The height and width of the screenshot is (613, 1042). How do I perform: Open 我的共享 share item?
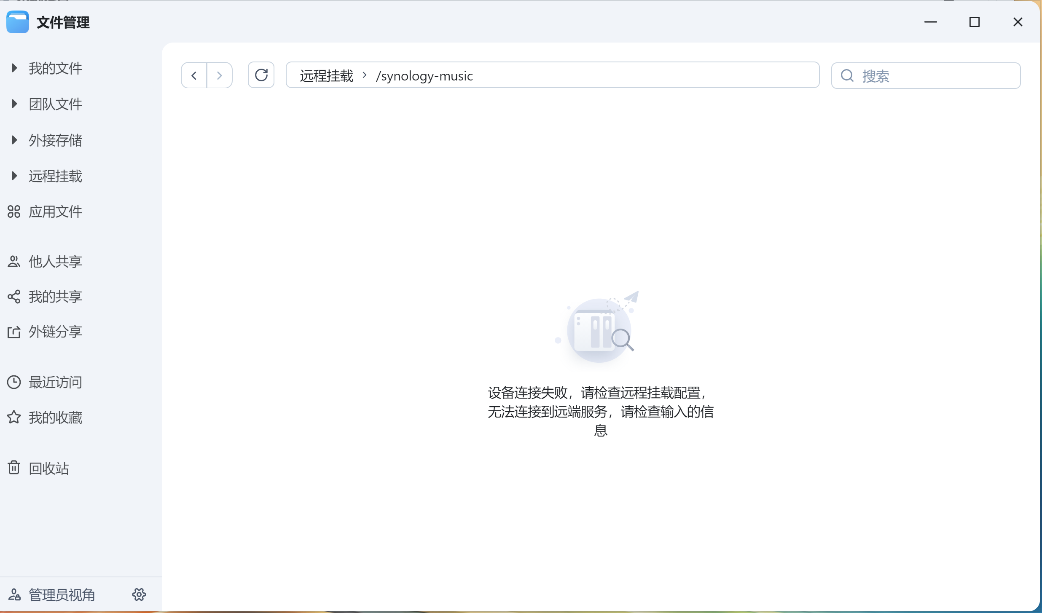click(x=55, y=297)
